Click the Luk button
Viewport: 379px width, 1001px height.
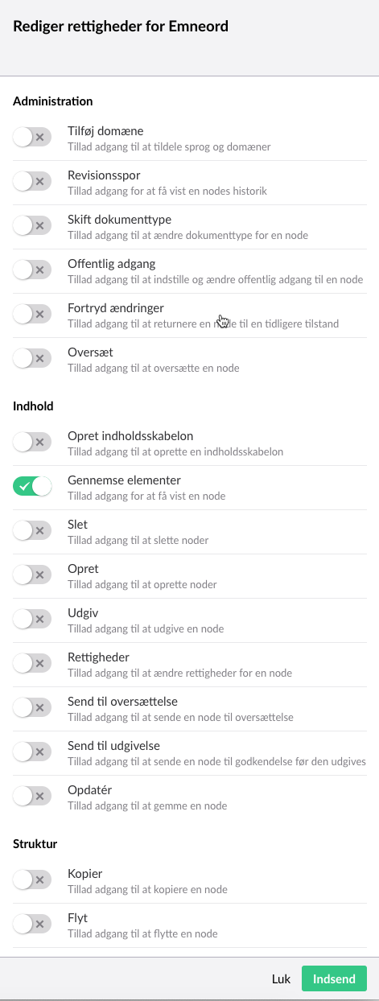pos(281,978)
